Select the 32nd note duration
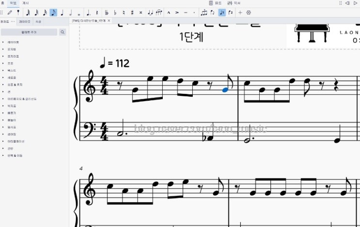Screen dimensions: 360x227 point(36,13)
